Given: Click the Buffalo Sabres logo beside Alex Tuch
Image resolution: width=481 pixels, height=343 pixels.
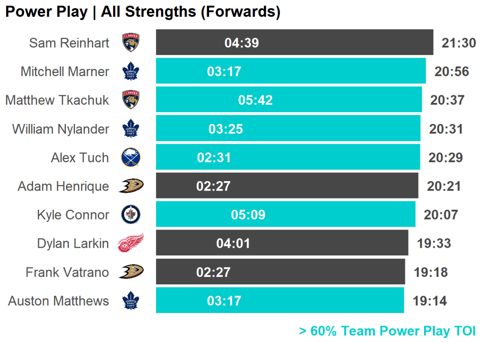Looking at the screenshot, I should 131,157.
